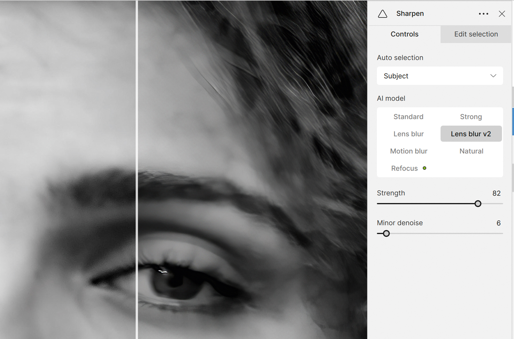Open the three-dot more options menu

pyautogui.click(x=483, y=14)
